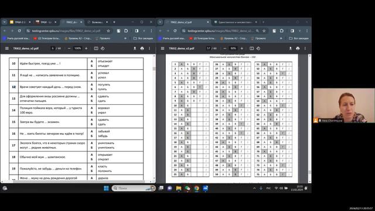This screenshot has width=375, height=211.
Task: Open the Telegram bookmark in the left bookmarks bar
Action: click(x=47, y=38)
